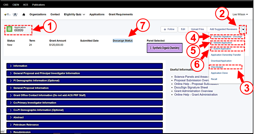Click the home icon in navigation bar
The height and width of the screenshot is (134, 257).
click(x=24, y=15)
